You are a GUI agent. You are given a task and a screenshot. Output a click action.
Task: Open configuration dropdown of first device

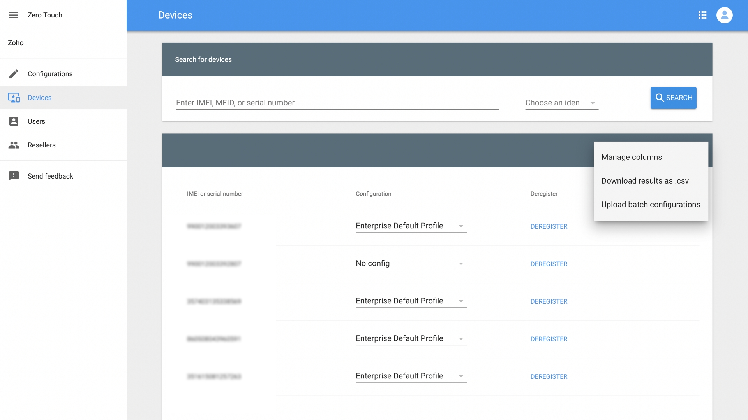[411, 226]
